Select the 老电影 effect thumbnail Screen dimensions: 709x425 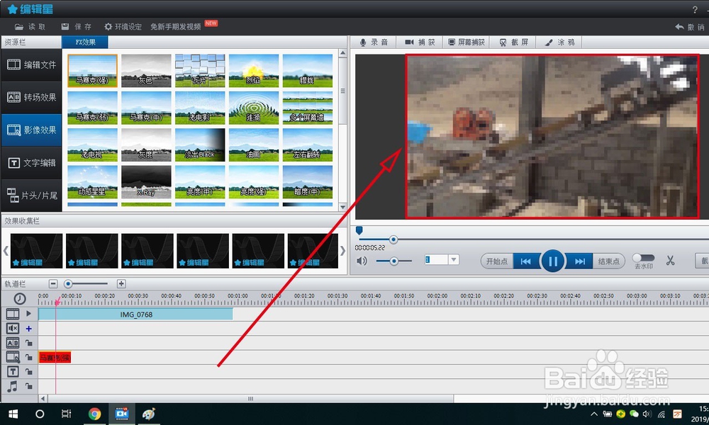(x=200, y=108)
